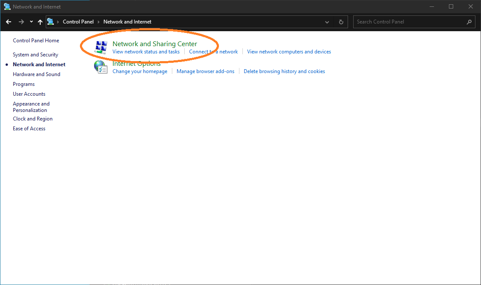Click the Up to parent folder arrow
The height and width of the screenshot is (285, 481).
click(x=40, y=22)
